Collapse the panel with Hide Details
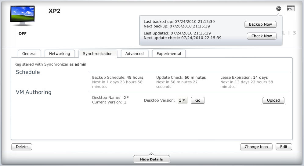 151,159
